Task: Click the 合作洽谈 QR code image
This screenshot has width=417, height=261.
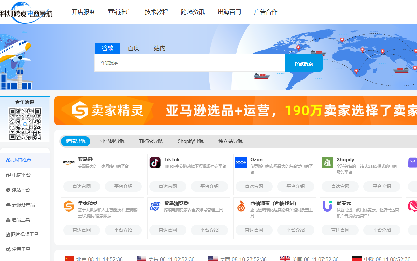Action: (x=25, y=124)
